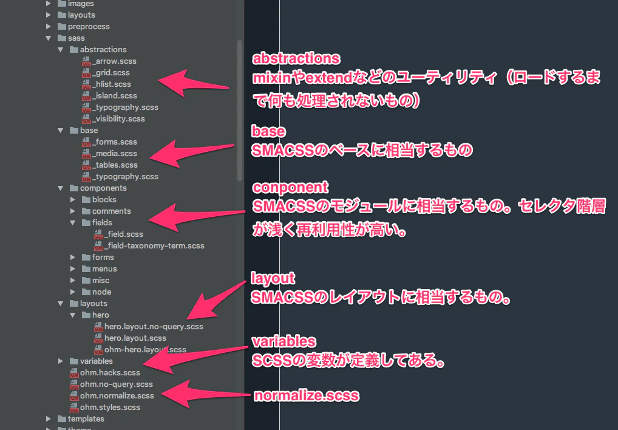Expand the preprocess folder arrow
This screenshot has height=430, width=618.
(x=48, y=26)
